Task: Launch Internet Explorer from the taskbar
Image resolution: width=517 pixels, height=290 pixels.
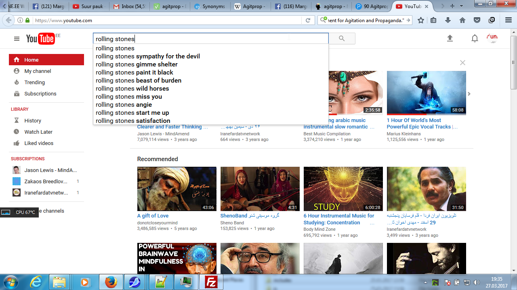Action: point(36,282)
